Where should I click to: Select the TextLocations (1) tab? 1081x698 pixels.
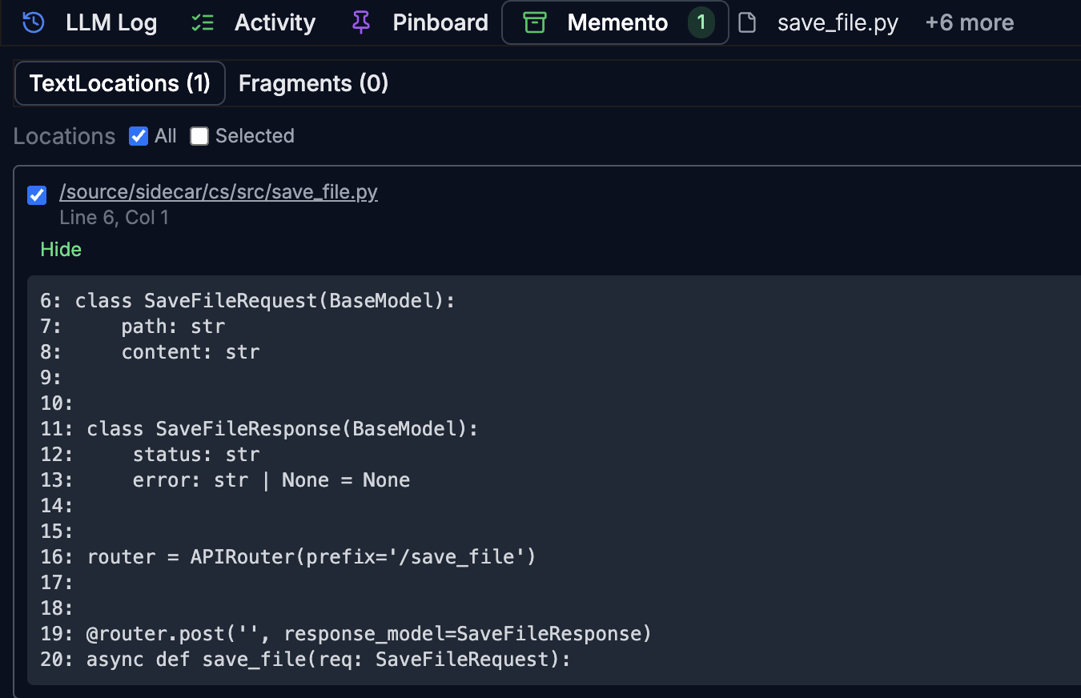coord(120,83)
